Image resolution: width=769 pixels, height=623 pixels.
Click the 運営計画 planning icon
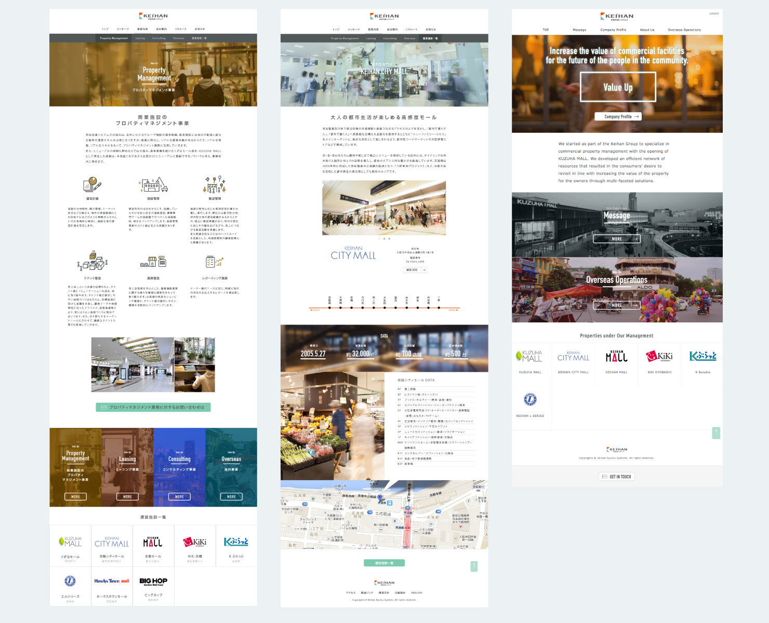(x=92, y=185)
